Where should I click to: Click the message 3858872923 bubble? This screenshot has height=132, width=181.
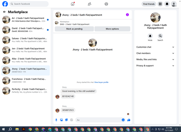tap(68, 110)
